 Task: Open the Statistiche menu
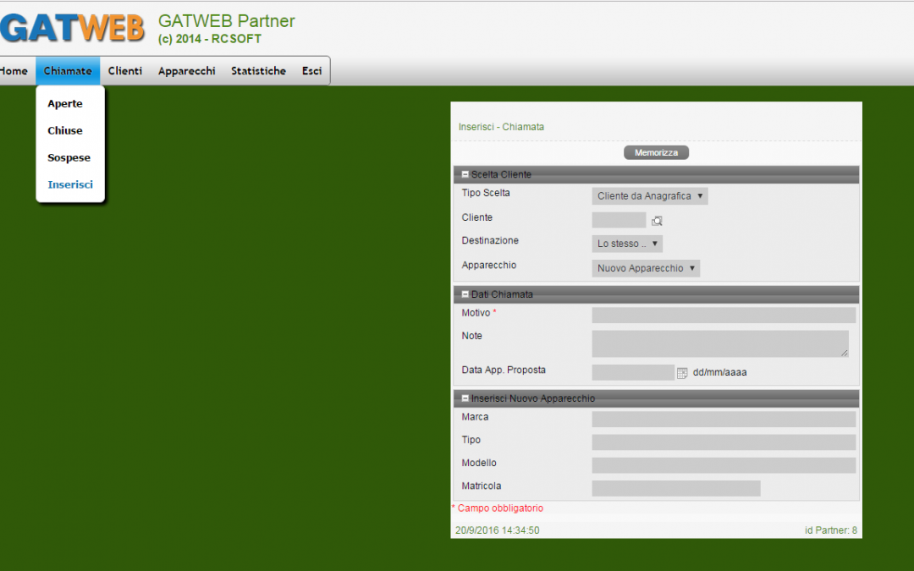[x=258, y=71]
